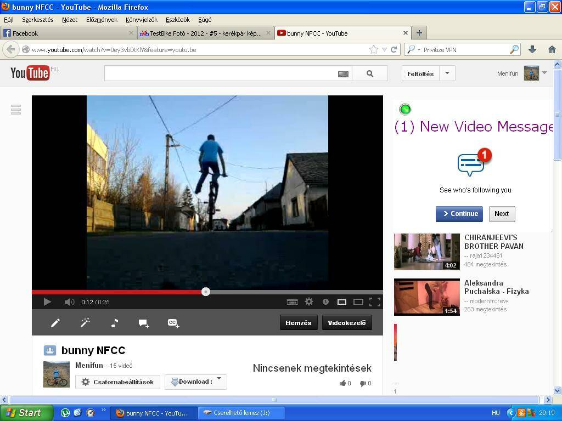The image size is (562, 421).
Task: Open the audio music note tool
Action: click(x=115, y=323)
